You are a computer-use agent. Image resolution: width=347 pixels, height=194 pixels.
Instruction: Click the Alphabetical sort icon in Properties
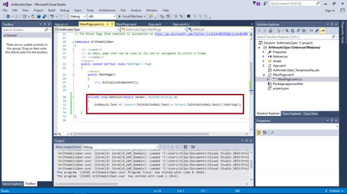(265, 132)
